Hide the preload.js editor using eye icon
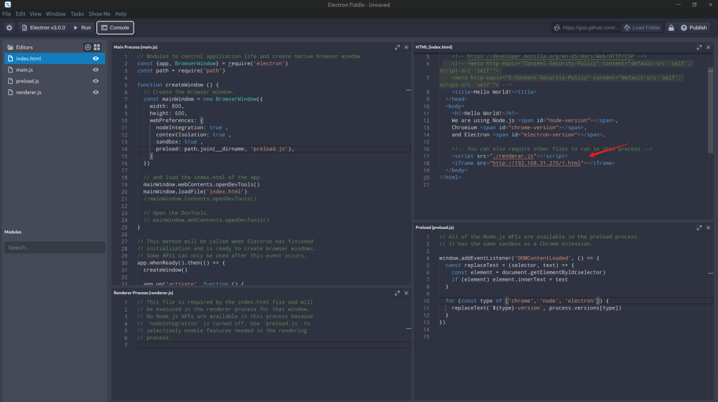The image size is (718, 402). 96,81
